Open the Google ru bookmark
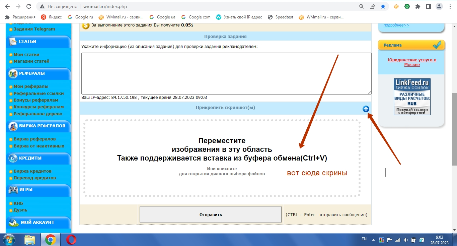 point(80,17)
